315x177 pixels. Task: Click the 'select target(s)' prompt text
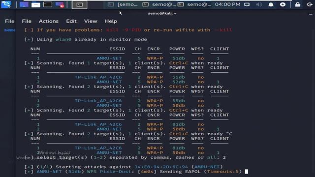click(x=62, y=157)
